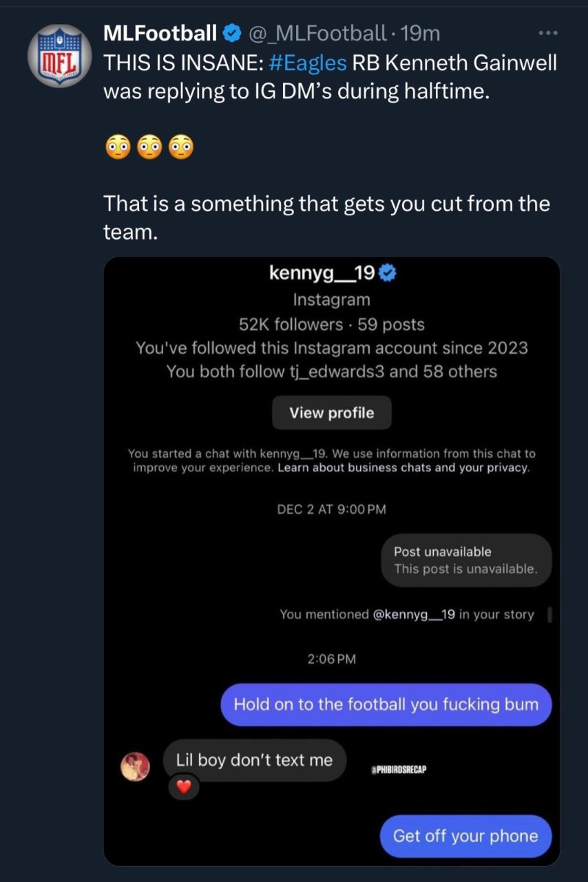Click the kennyg__19 username header
The width and height of the screenshot is (588, 882).
(x=323, y=274)
